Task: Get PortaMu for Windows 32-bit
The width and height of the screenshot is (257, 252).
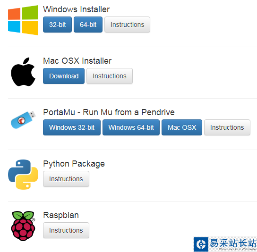Action: 72,127
